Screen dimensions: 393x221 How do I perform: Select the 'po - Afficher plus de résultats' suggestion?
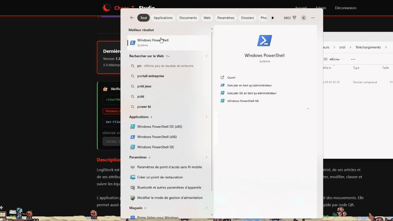point(168,66)
